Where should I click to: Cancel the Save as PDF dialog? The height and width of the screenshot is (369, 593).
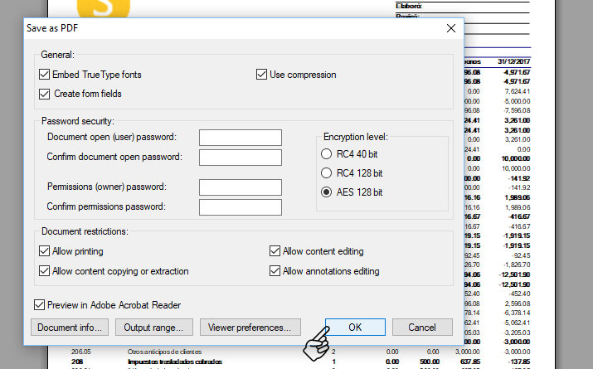point(422,328)
